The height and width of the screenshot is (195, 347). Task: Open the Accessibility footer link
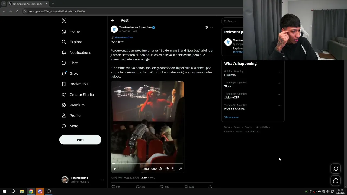click(262, 127)
